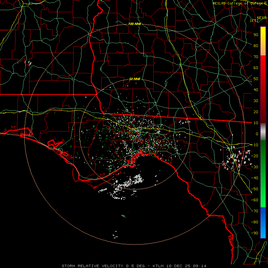Screen dimensions: 268x268
Task: Click the 70 knot scale label
Action: [256, 57]
